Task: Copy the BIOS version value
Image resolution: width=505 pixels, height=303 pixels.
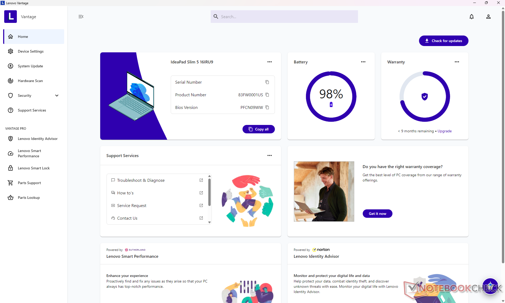Action: pos(267,107)
